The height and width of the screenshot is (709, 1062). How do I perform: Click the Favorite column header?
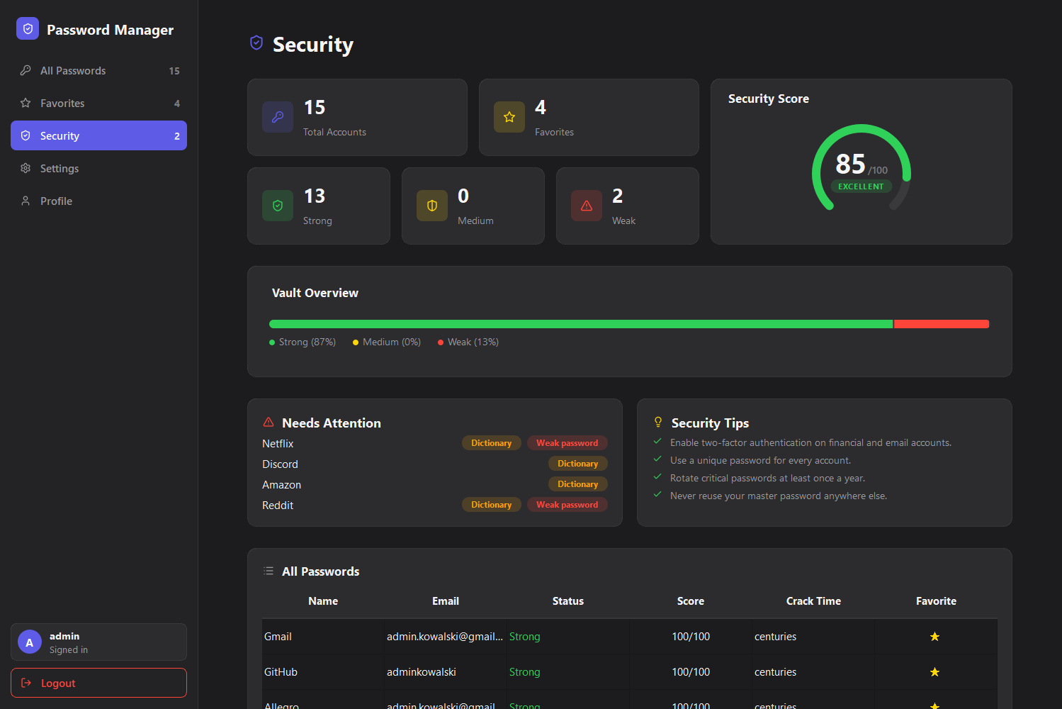(x=936, y=601)
